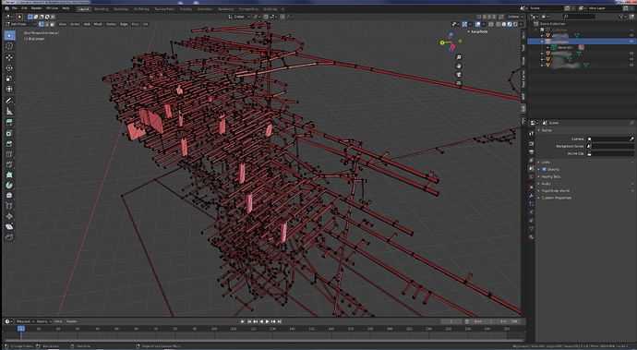Play the animation forward
Image resolution: width=637 pixels, height=350 pixels.
[268, 321]
